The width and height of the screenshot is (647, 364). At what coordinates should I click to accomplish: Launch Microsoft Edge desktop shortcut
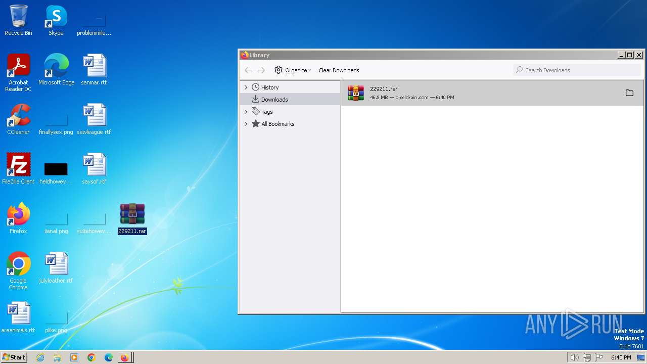pyautogui.click(x=56, y=69)
